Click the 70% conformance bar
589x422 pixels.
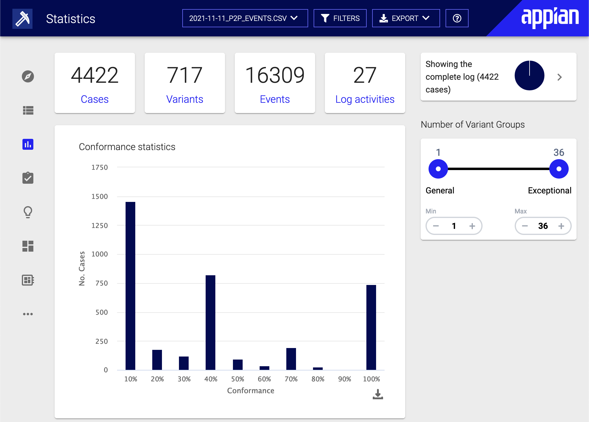pos(291,359)
